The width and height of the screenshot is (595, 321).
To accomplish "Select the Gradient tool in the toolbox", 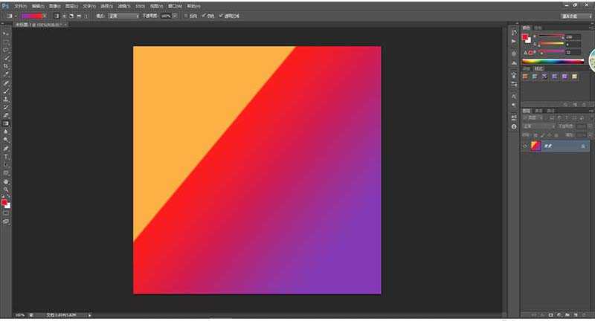I will point(7,123).
